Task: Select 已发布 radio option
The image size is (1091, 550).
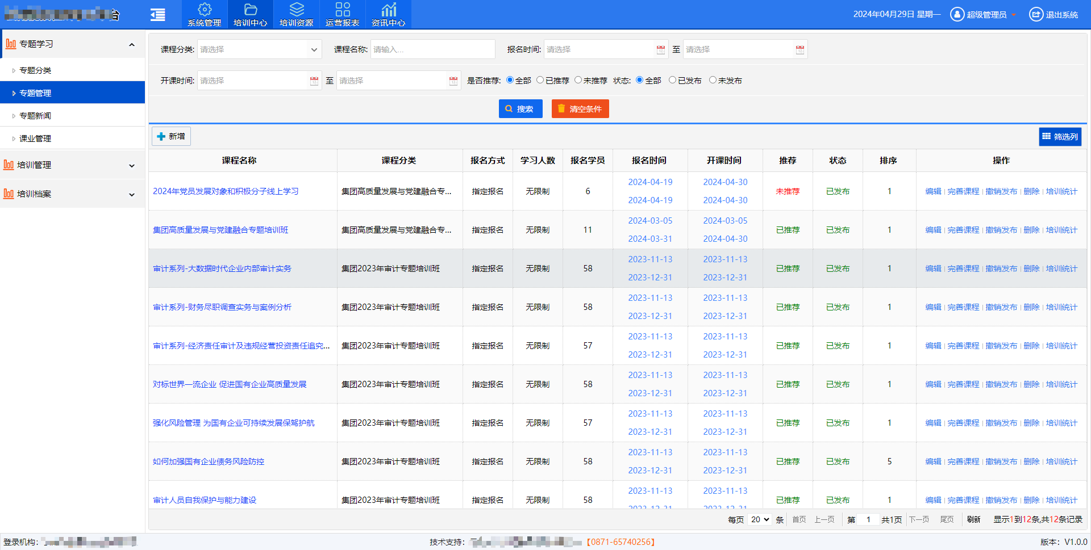Action: pos(672,80)
